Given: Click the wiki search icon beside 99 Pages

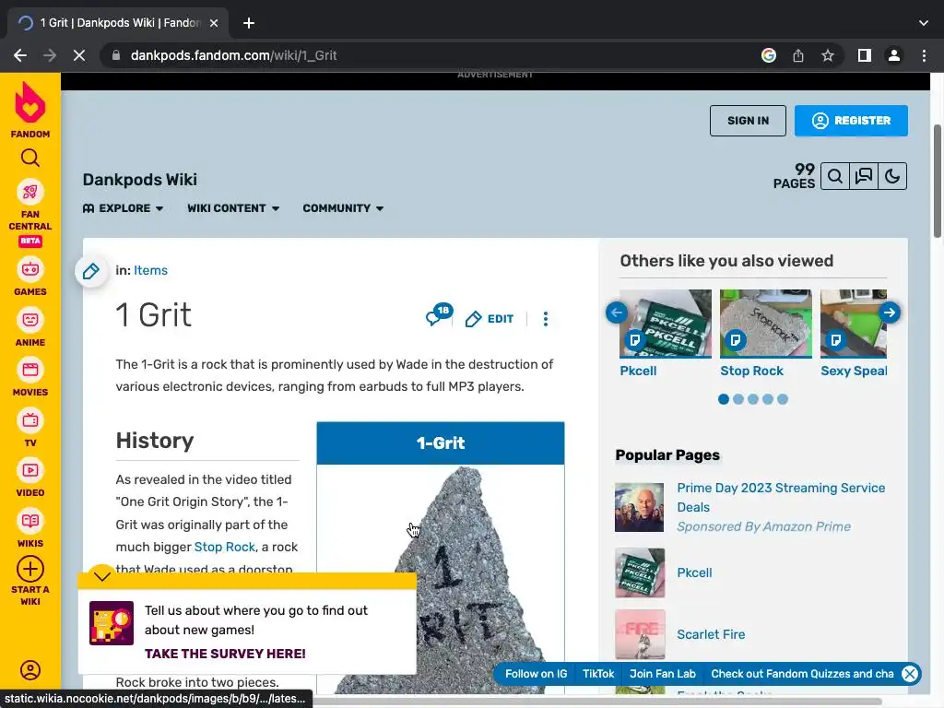Looking at the screenshot, I should (835, 176).
